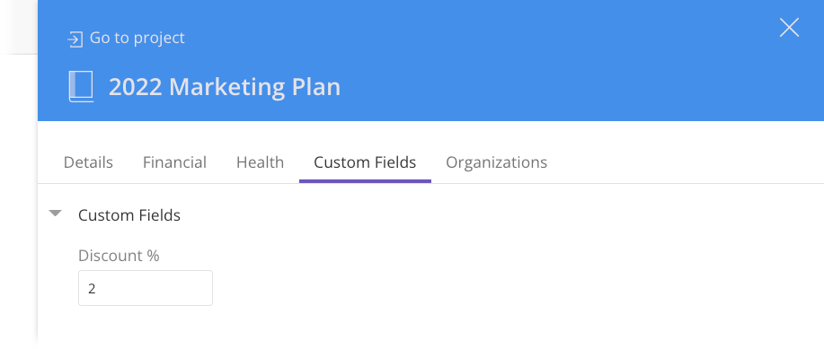824x349 pixels.
Task: Go to the Organizations tab
Action: 497,162
